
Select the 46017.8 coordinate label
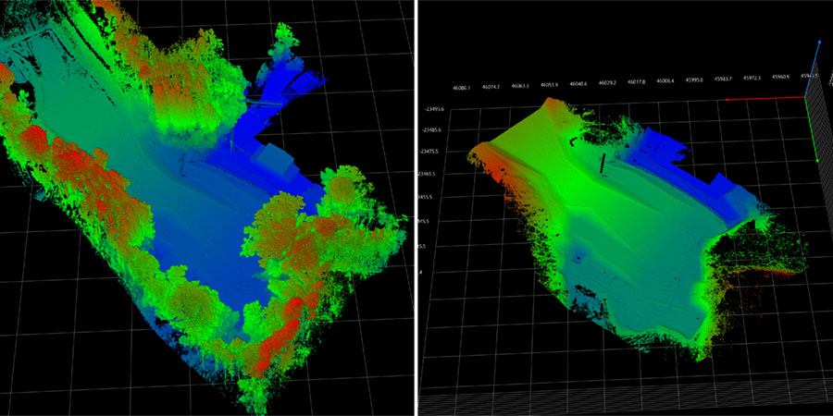tap(637, 81)
